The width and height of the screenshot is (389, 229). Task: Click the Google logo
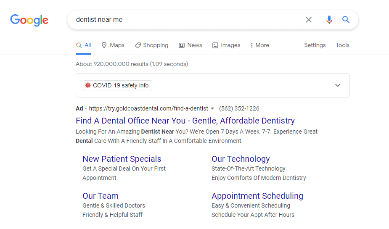(29, 20)
